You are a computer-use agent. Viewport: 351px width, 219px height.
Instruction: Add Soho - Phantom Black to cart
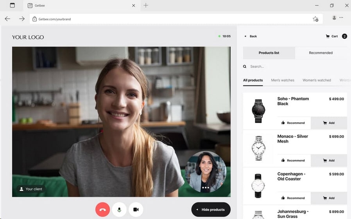(x=329, y=123)
